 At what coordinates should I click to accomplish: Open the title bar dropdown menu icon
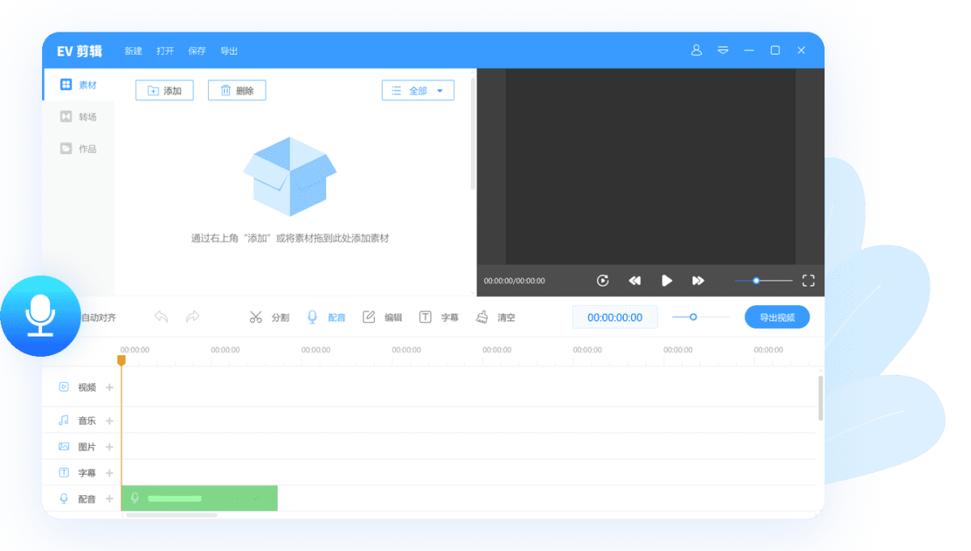723,50
